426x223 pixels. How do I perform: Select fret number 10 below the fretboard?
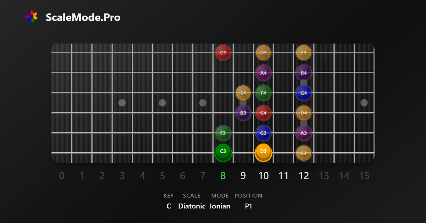coord(263,176)
